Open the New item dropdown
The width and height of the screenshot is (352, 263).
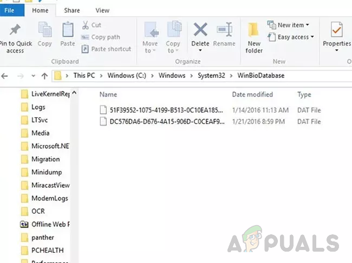(x=288, y=25)
